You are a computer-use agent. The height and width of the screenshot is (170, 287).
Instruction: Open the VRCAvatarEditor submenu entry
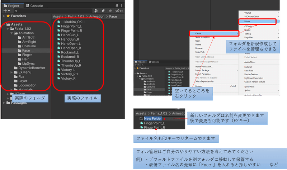(259, 16)
